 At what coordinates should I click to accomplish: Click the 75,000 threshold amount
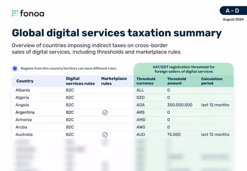174,135
